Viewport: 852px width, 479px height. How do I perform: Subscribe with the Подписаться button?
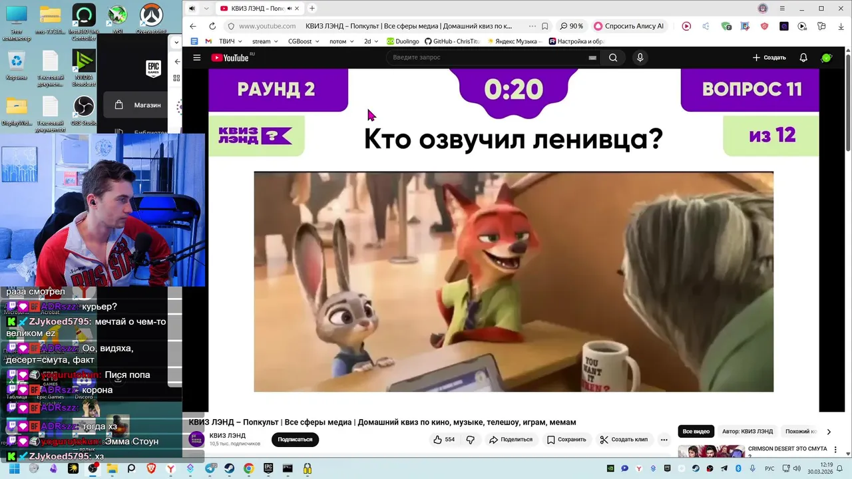pos(295,440)
